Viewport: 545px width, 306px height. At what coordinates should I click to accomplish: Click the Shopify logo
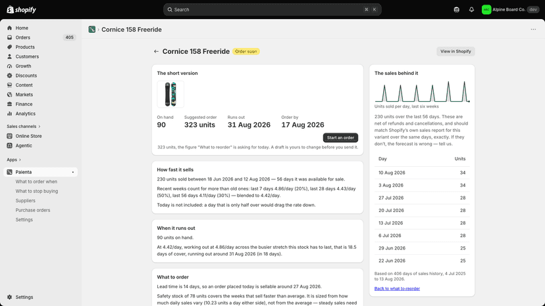click(21, 10)
